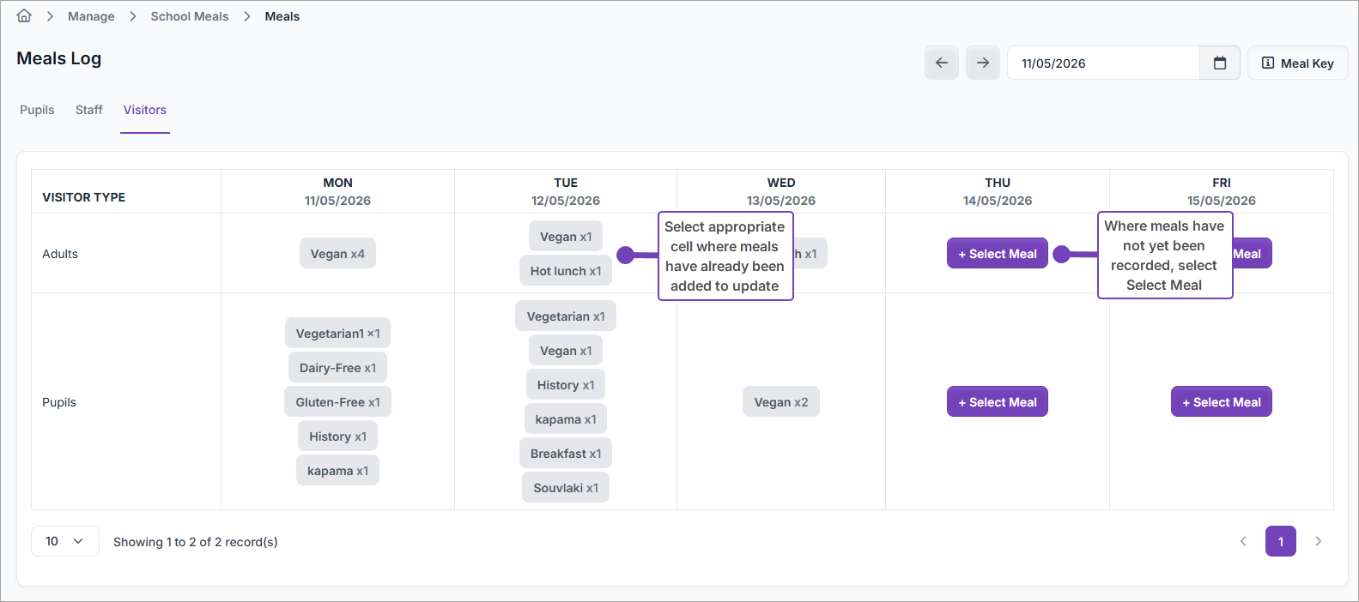Switch to the Staff tab
The height and width of the screenshot is (602, 1359).
coord(88,110)
